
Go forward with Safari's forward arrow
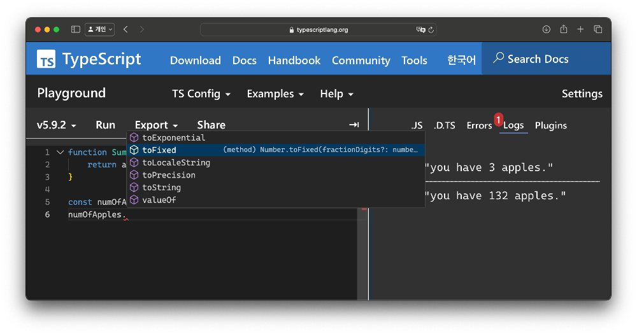click(x=142, y=29)
